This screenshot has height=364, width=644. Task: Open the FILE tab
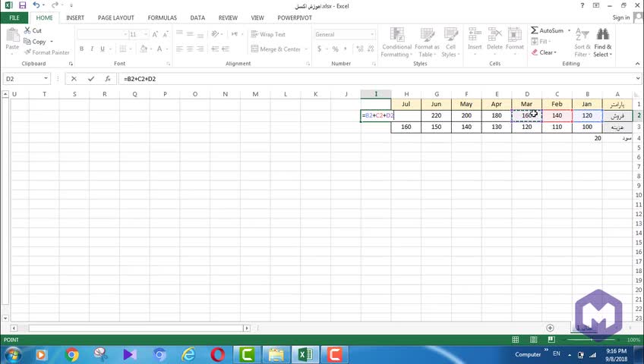(x=14, y=17)
